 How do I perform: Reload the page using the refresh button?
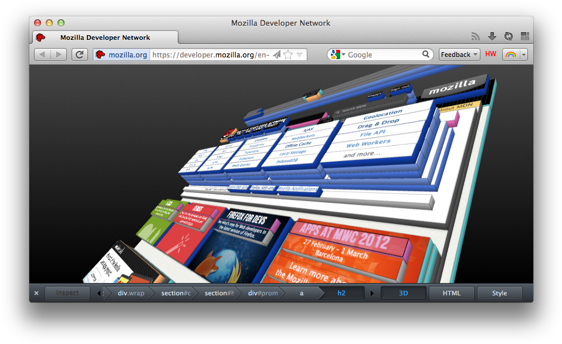point(80,55)
